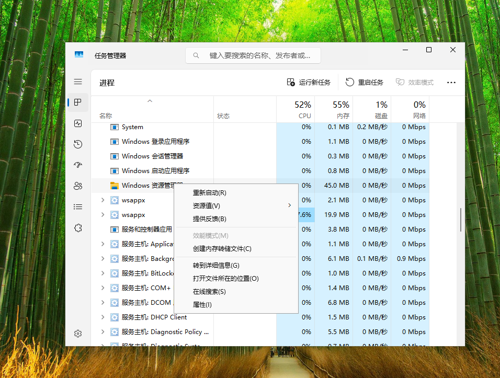Expand the first wsappx row (2.1 MB)
Image resolution: width=500 pixels, height=378 pixels.
coord(103,200)
